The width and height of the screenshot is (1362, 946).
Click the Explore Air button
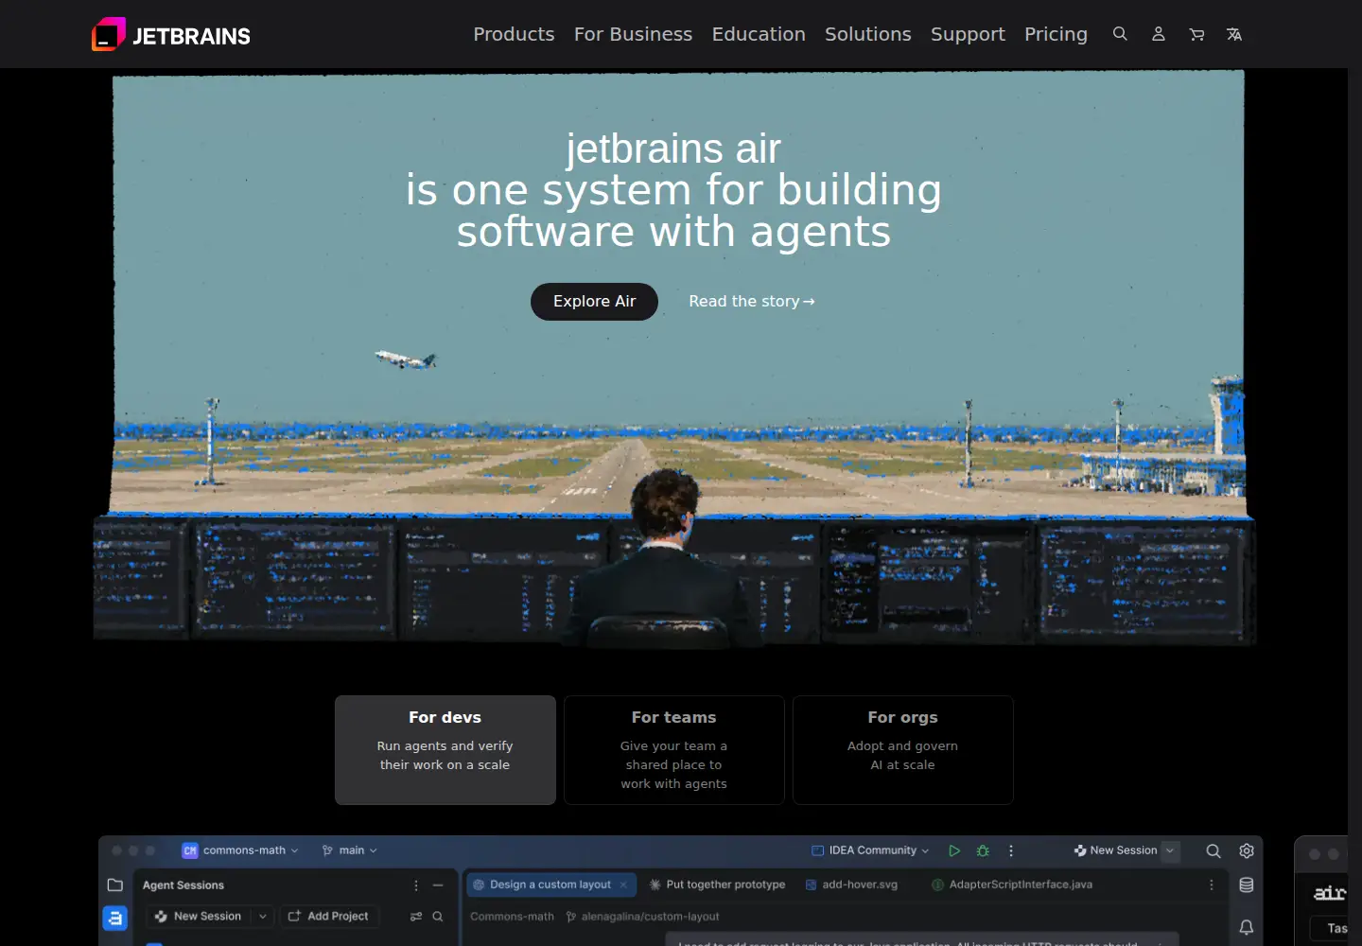click(594, 301)
